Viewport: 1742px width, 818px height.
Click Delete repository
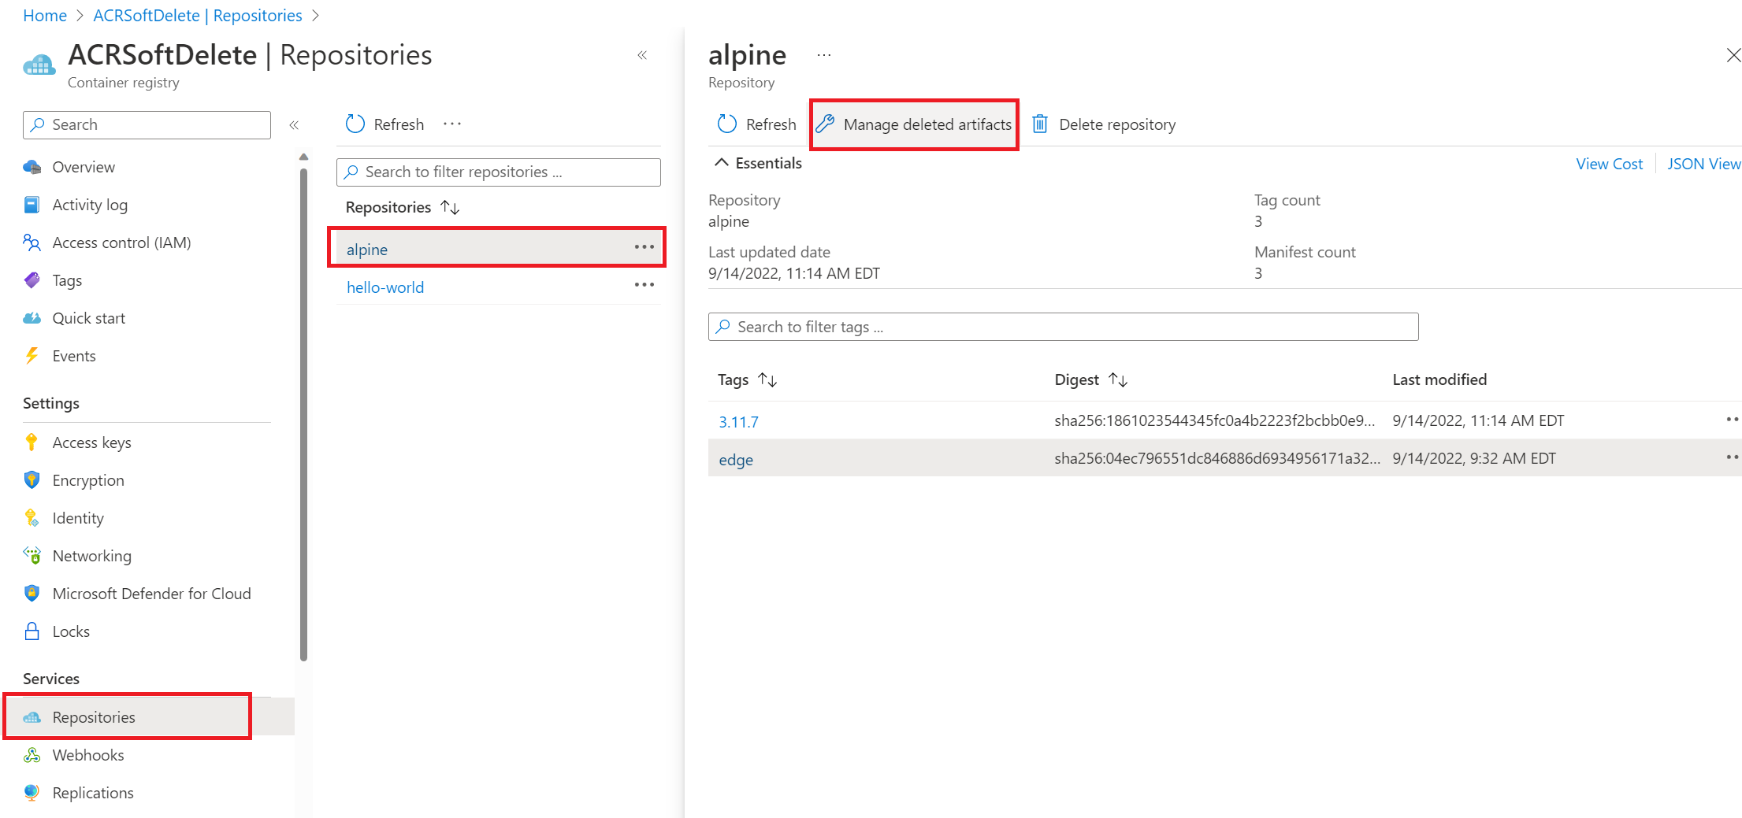point(1103,124)
